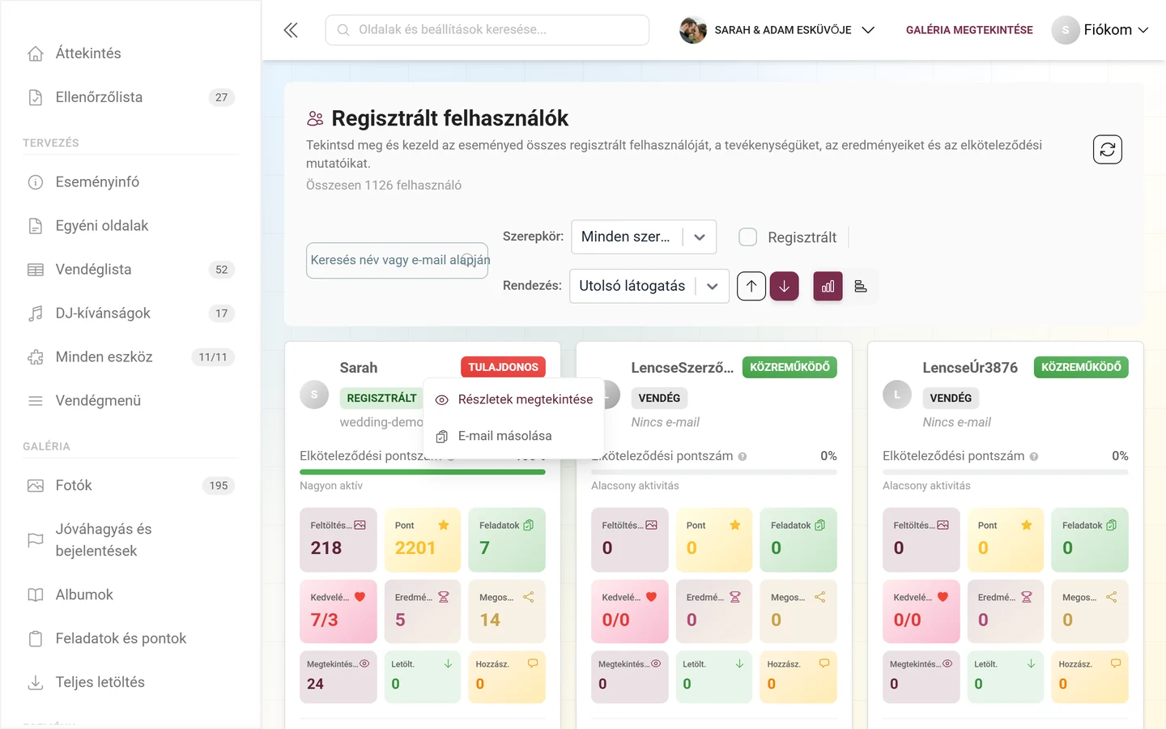The image size is (1166, 729).
Task: Focus the Oldalak és beállítások keresése field
Action: (487, 30)
